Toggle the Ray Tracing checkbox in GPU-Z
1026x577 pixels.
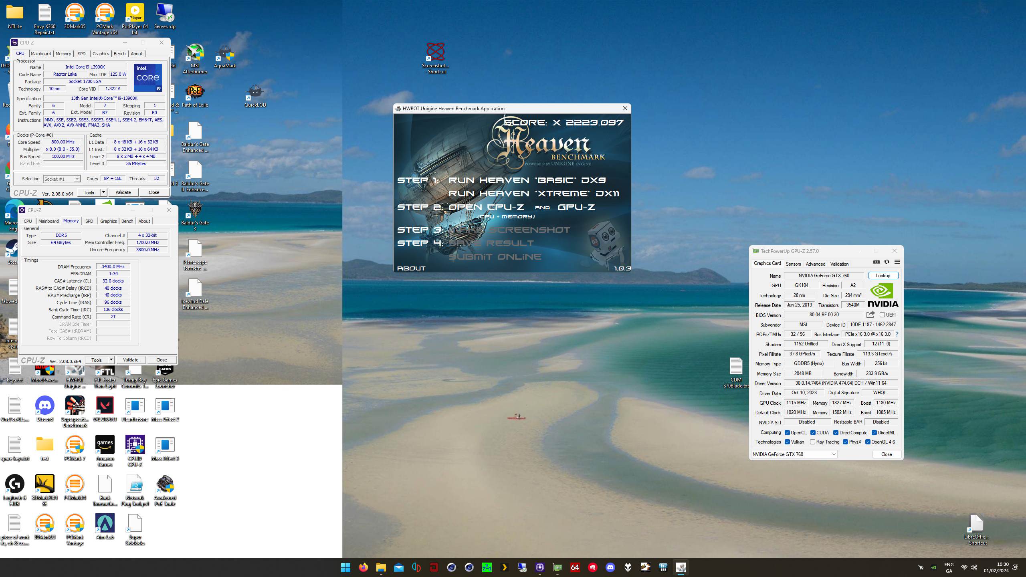click(x=812, y=442)
